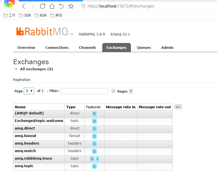The width and height of the screenshot is (217, 173).
Task: Click the Pagination section heading
Action: [22, 80]
